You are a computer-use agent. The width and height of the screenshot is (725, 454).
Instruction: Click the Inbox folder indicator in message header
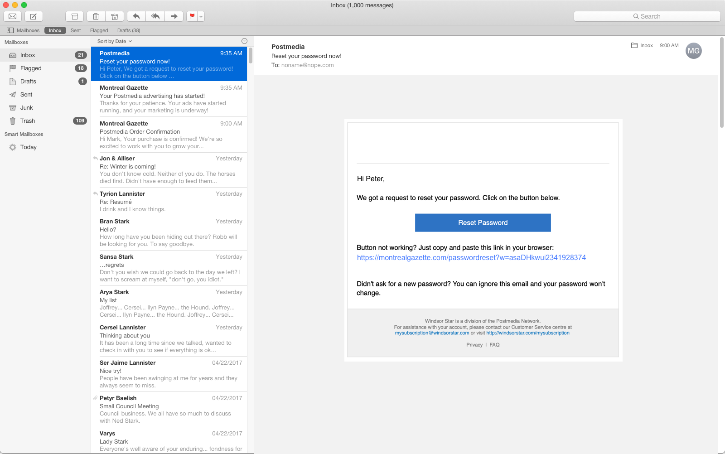[x=642, y=45]
